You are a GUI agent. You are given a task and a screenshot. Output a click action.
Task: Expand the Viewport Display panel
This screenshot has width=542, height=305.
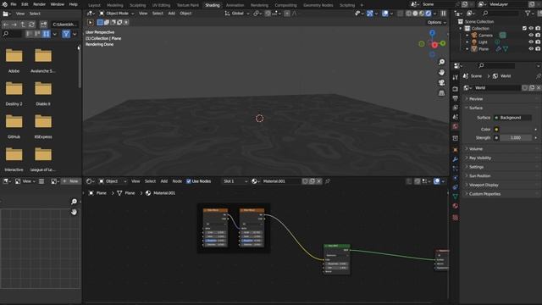pos(501,185)
